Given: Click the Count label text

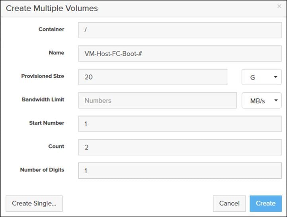Looking at the screenshot, I should [x=56, y=147].
